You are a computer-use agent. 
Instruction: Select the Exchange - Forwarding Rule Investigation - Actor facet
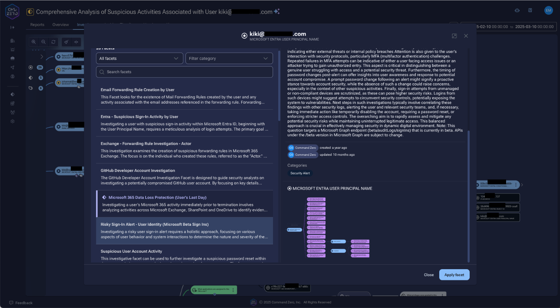tap(184, 150)
